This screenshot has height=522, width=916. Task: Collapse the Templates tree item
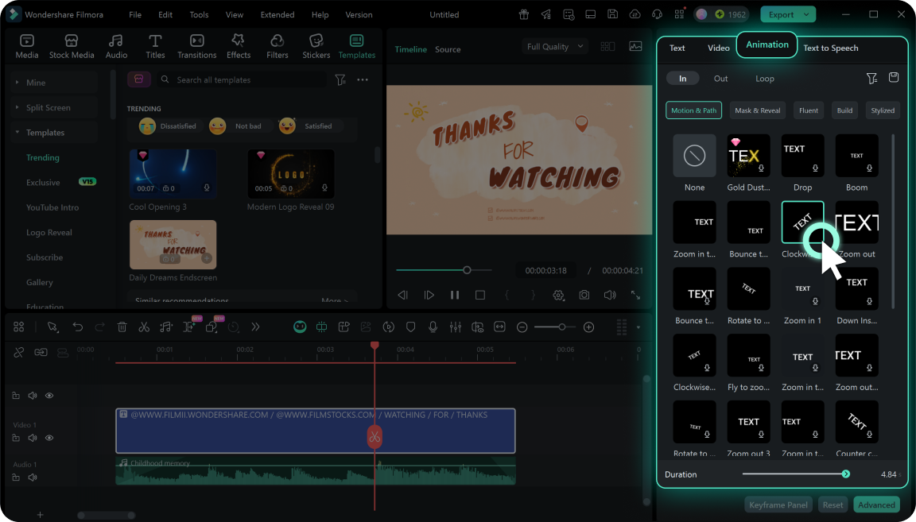click(17, 133)
